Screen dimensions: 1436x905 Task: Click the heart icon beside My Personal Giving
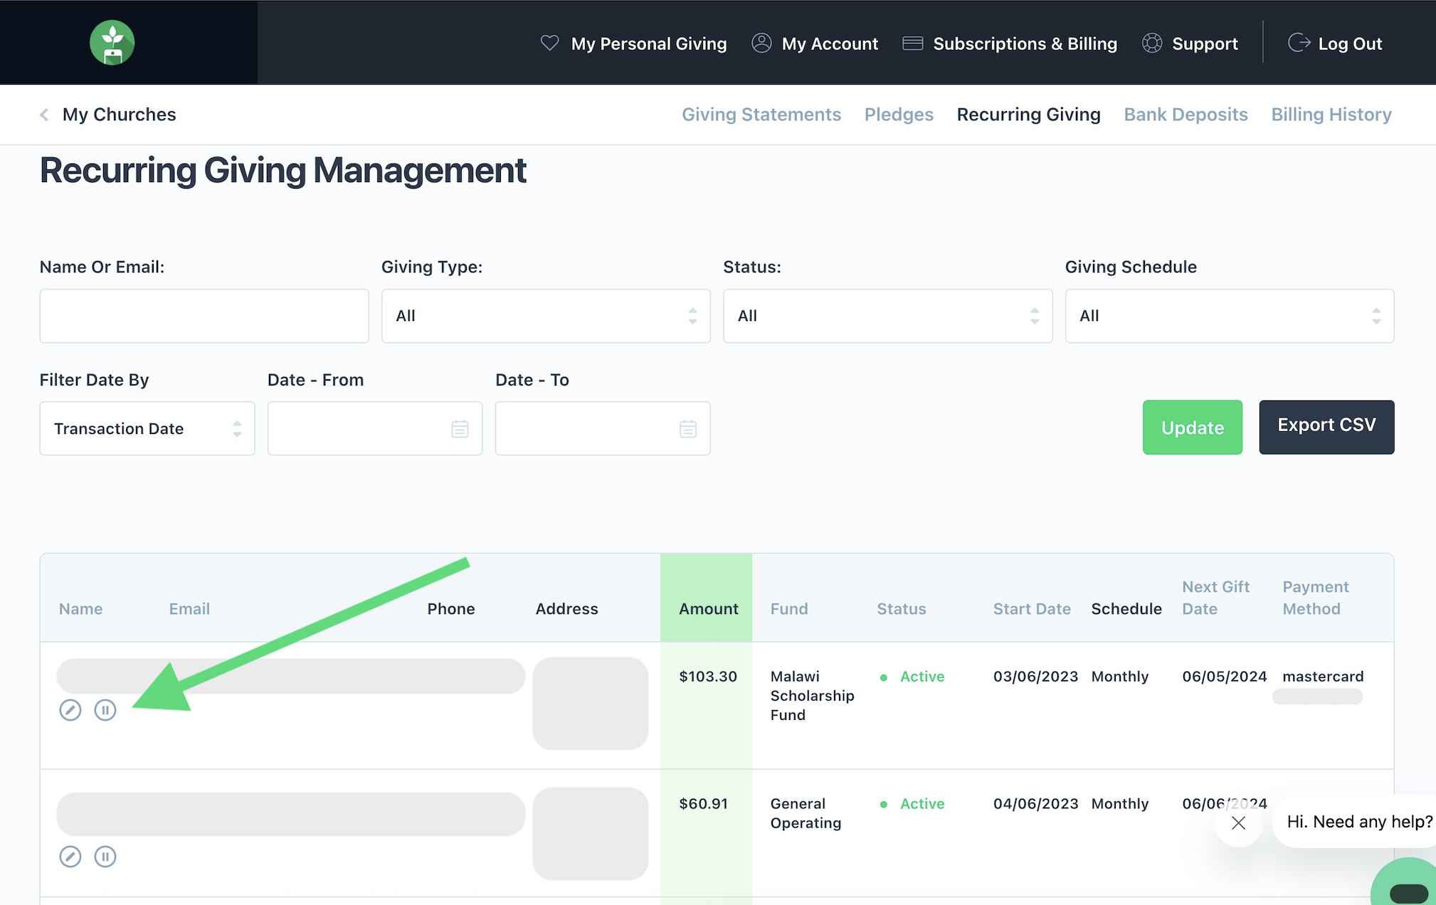[549, 43]
